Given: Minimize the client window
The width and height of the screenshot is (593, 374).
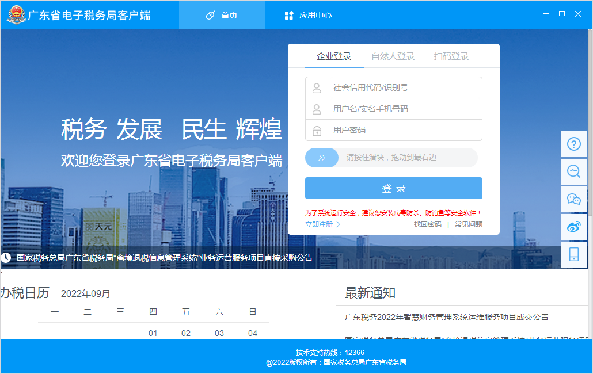Looking at the screenshot, I should [x=546, y=14].
